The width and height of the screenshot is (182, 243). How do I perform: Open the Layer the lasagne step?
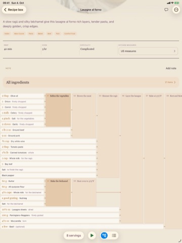coord(132,158)
